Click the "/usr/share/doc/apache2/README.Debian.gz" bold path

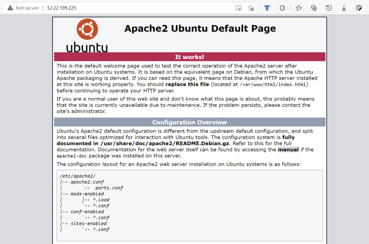tap(165, 144)
